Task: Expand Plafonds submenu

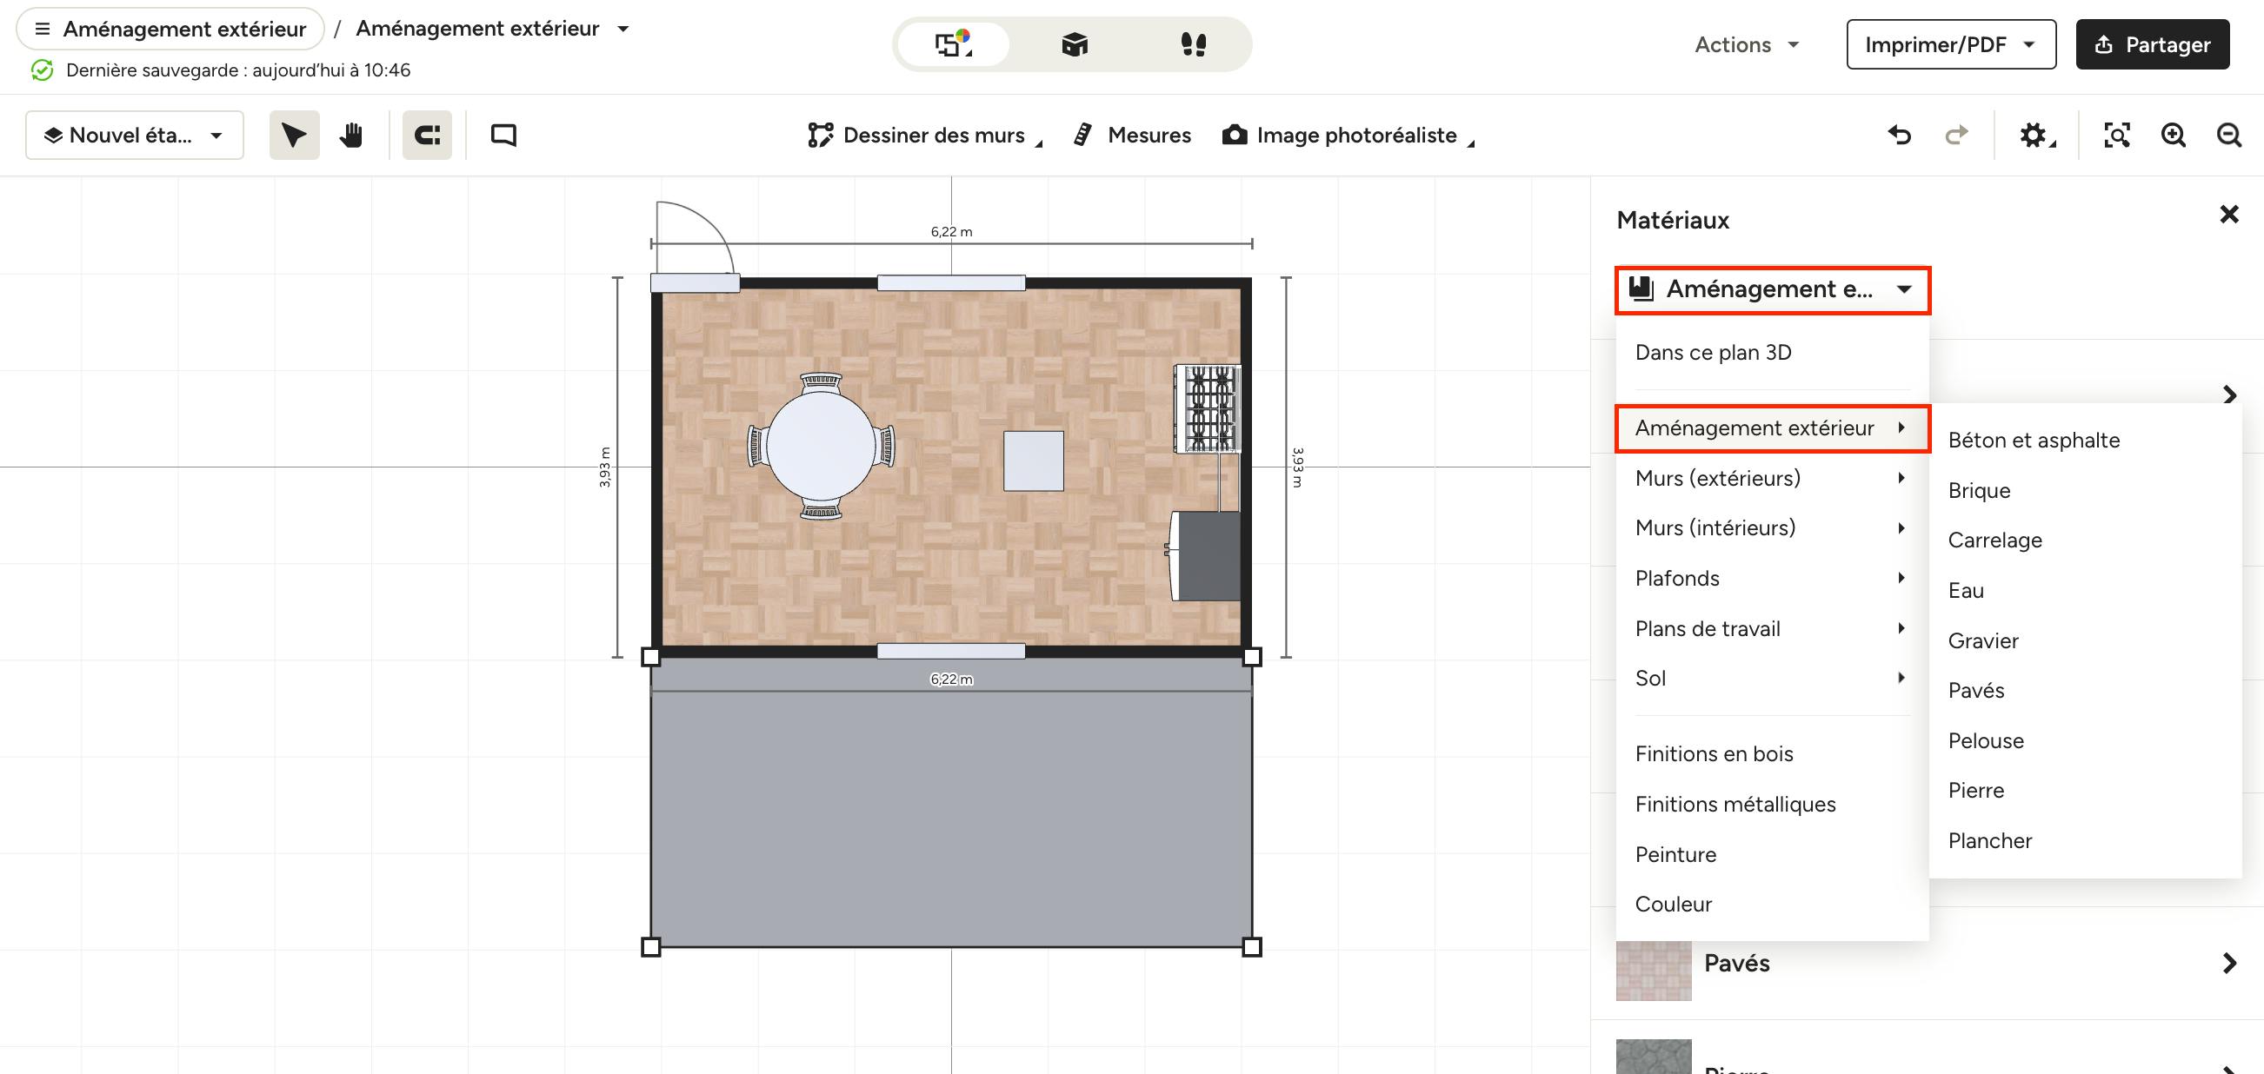Action: coord(1772,578)
